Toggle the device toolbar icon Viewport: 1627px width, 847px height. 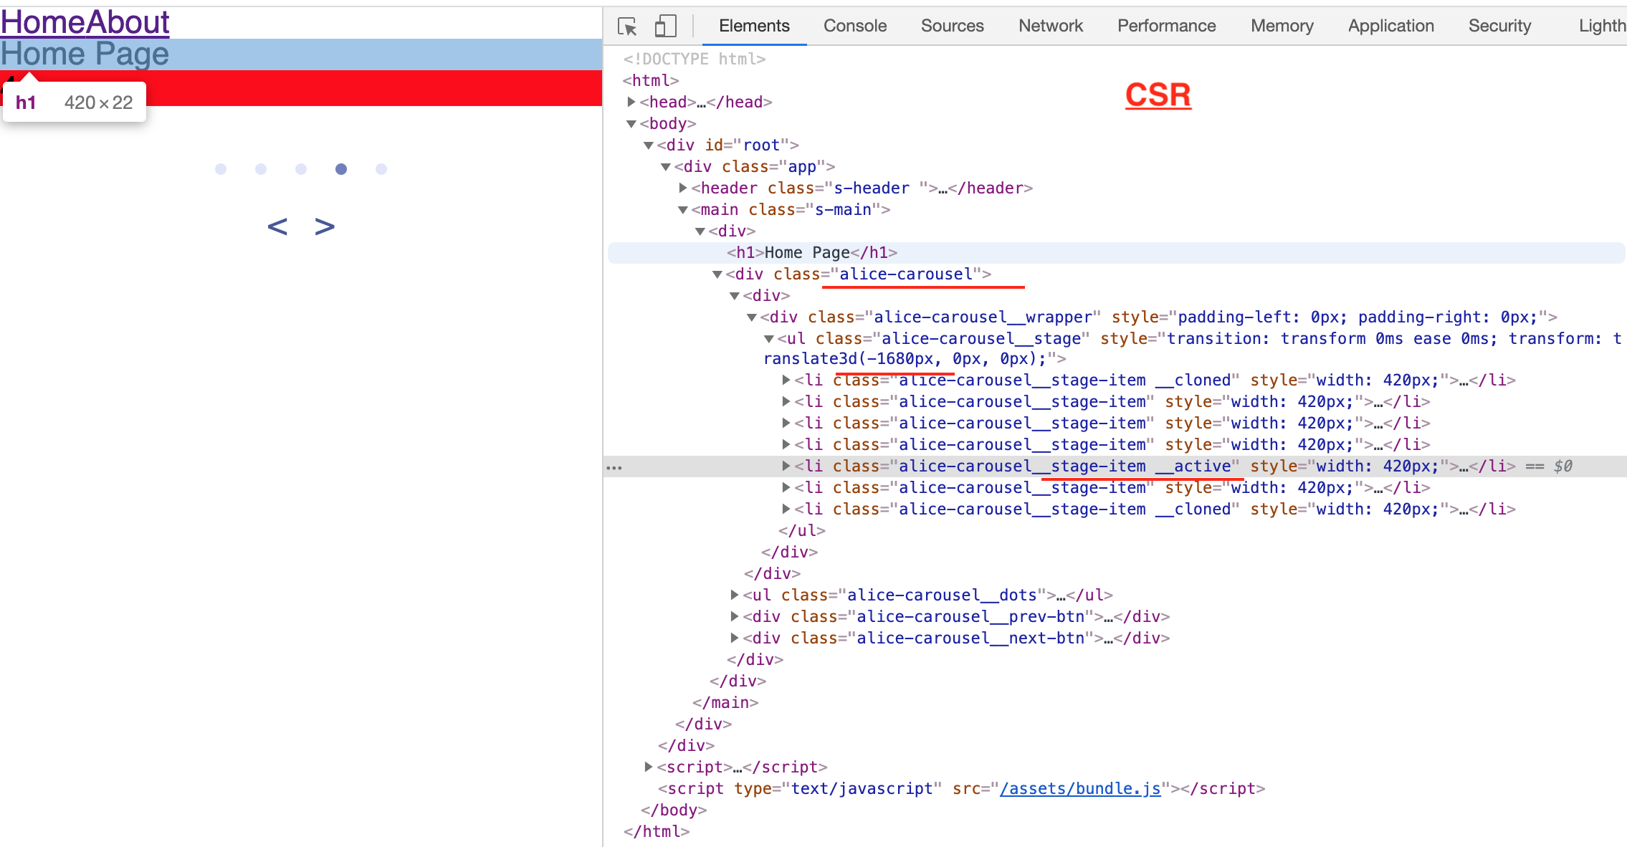pyautogui.click(x=665, y=24)
